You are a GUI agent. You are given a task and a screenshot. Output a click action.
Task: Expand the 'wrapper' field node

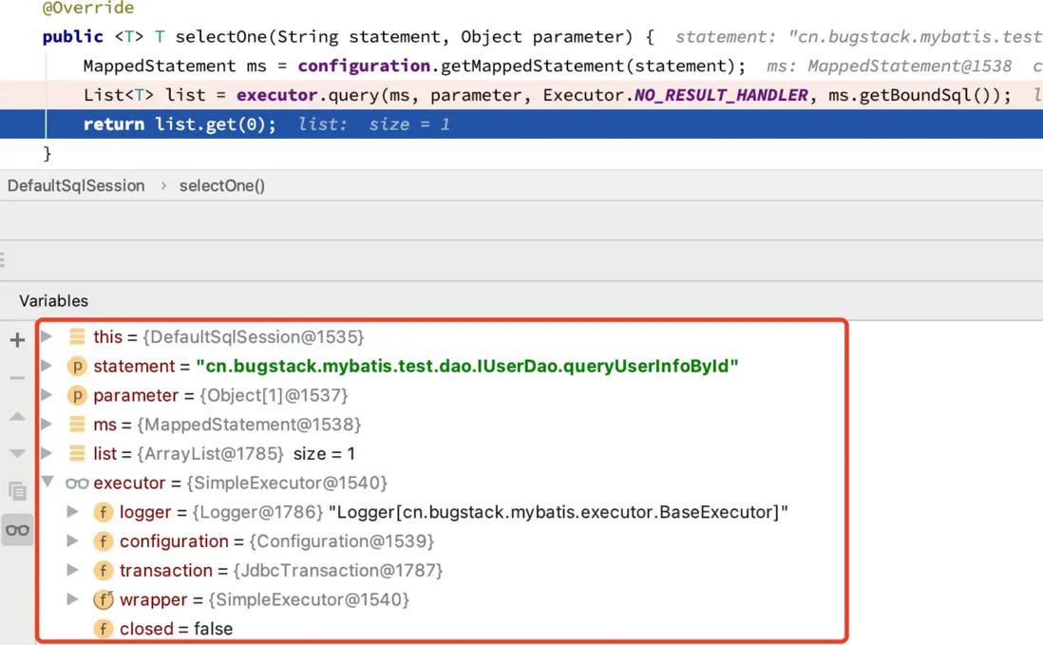(x=72, y=599)
